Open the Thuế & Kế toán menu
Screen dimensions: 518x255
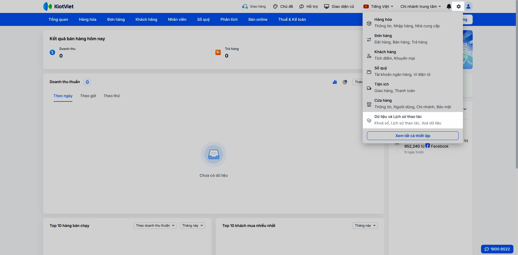pos(292,19)
